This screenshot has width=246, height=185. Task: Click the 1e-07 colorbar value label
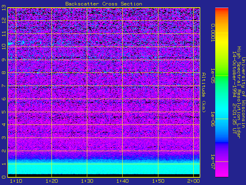click(x=213, y=162)
